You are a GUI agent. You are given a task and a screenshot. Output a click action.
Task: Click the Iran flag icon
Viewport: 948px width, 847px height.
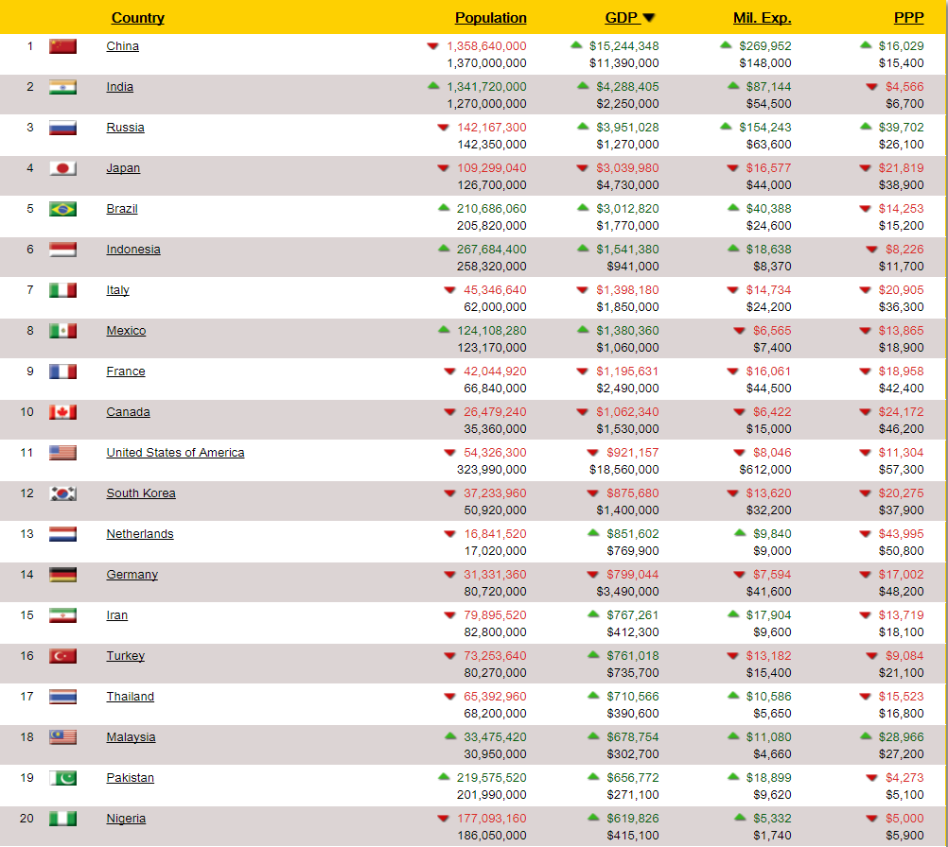[62, 615]
